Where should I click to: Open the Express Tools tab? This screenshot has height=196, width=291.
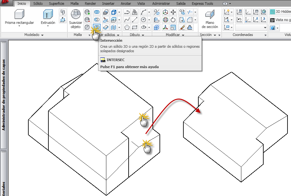pyautogui.click(x=202, y=3)
